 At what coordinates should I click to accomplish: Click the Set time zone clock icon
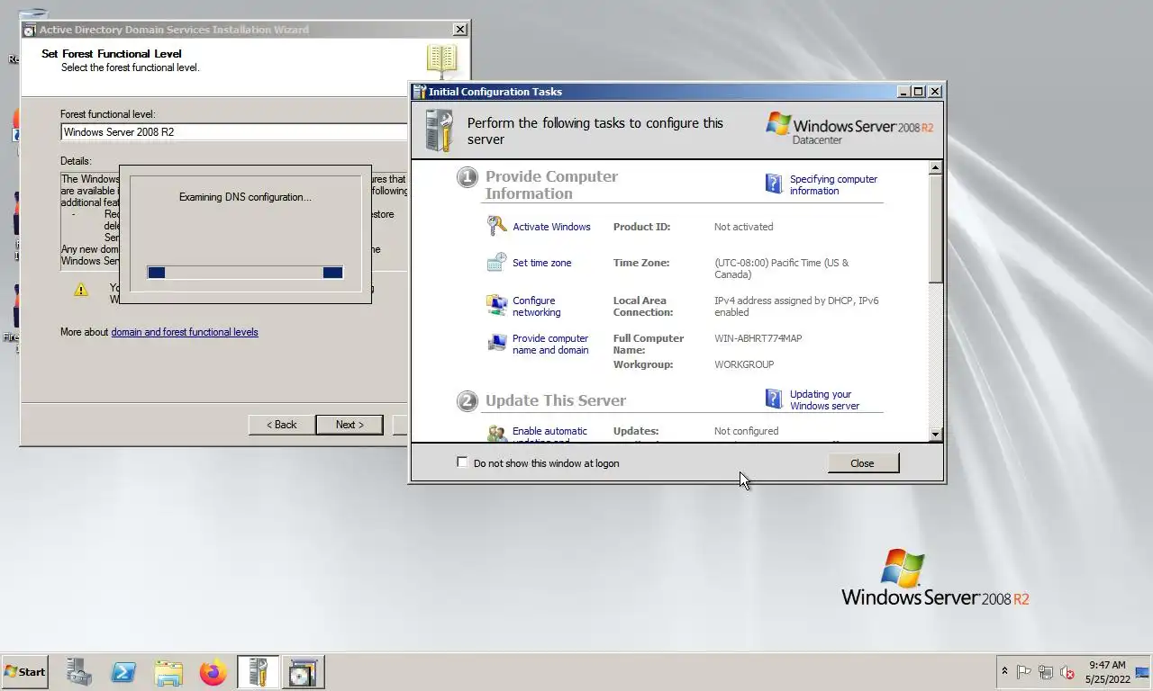pos(497,262)
